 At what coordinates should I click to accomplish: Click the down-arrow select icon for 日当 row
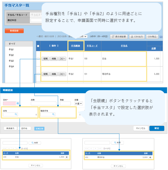coord(66,157)
